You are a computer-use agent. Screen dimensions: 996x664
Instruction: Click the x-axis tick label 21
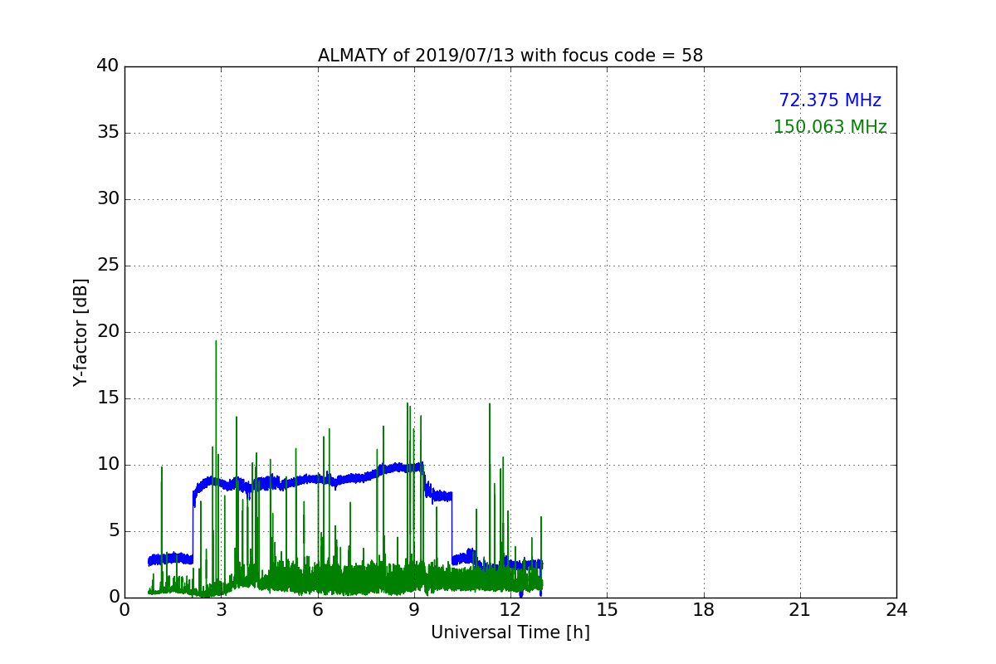(x=800, y=609)
